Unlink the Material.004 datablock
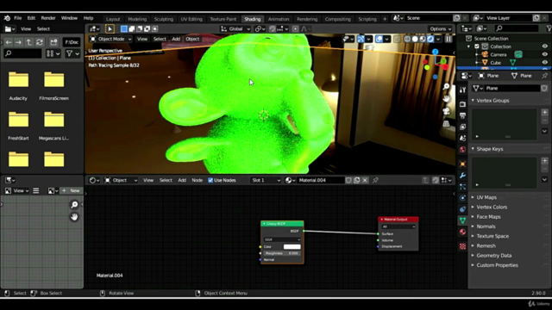 pos(365,180)
